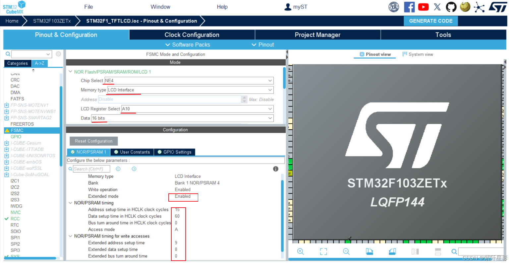Image resolution: width=513 pixels, height=264 pixels.
Task: Fit the chip to the view with the frame icon
Action: pyautogui.click(x=323, y=251)
